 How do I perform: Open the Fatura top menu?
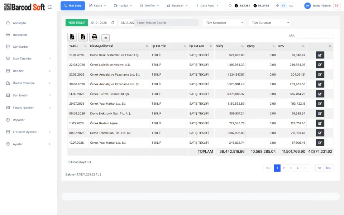[x=97, y=6]
